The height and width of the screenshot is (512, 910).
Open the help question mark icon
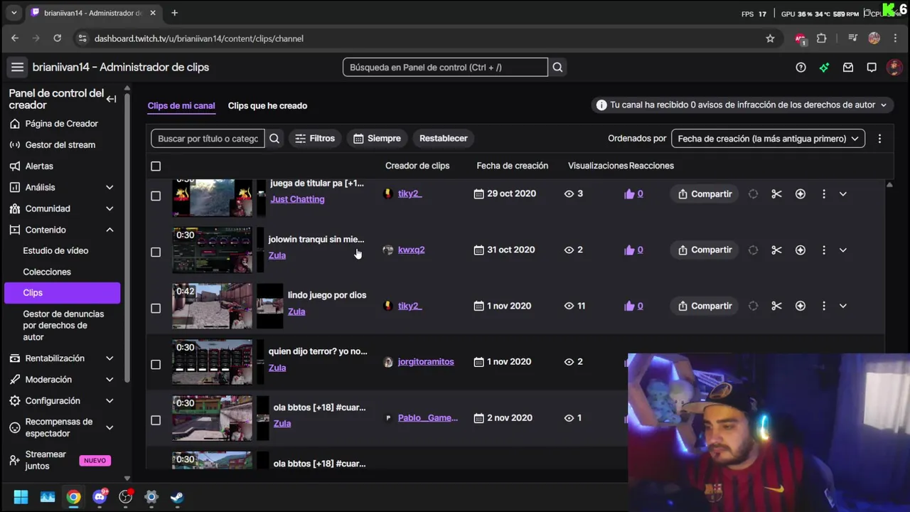801,68
